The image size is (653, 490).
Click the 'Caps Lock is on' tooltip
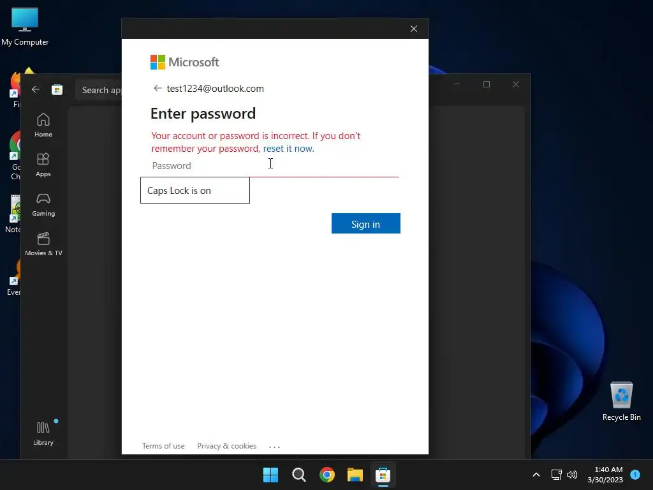[x=195, y=190]
